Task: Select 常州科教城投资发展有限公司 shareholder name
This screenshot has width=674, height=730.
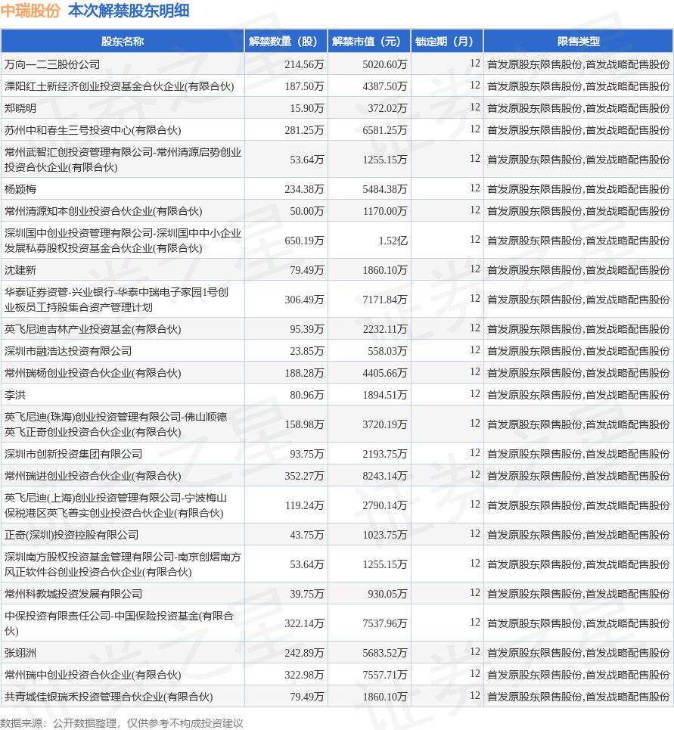Action: click(x=73, y=594)
